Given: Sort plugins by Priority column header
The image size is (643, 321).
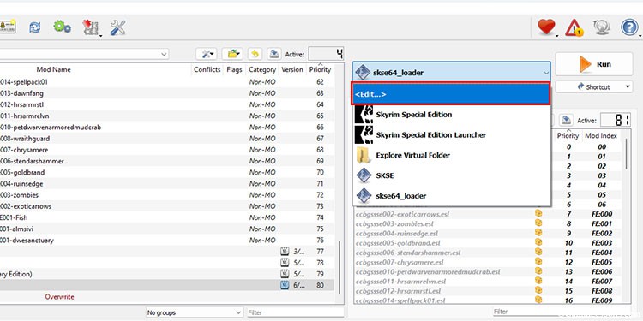Looking at the screenshot, I should click(568, 135).
